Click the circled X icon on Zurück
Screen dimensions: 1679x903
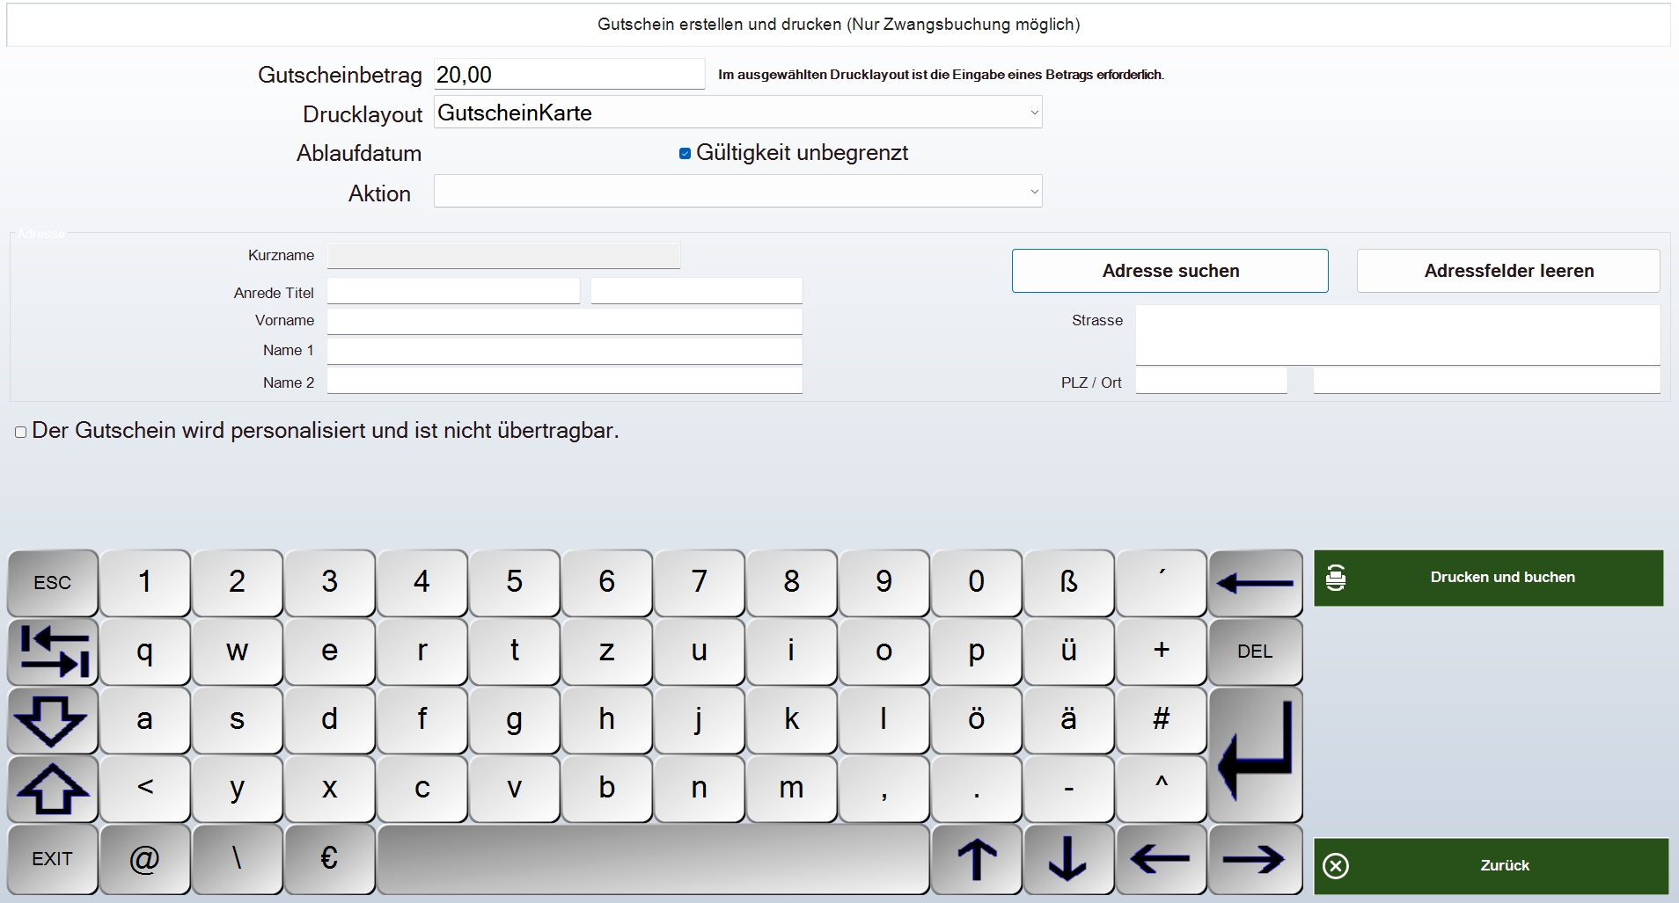(x=1336, y=866)
